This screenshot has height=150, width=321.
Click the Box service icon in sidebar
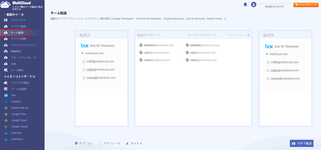pyautogui.click(x=6, y=95)
